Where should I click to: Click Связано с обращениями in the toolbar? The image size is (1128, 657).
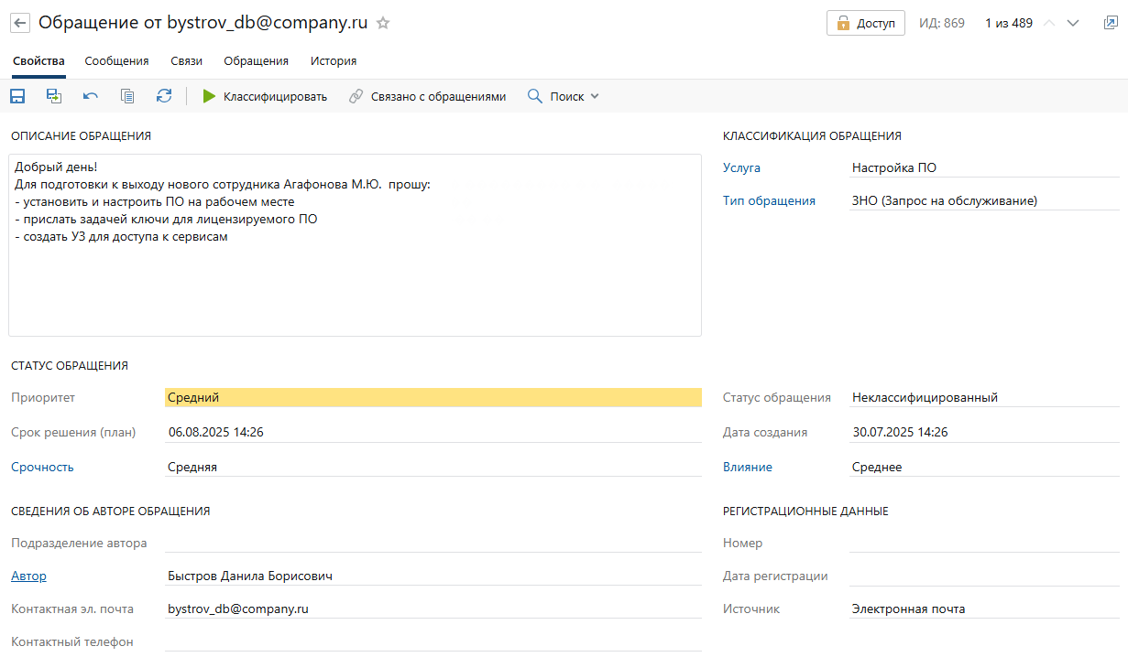coord(427,96)
